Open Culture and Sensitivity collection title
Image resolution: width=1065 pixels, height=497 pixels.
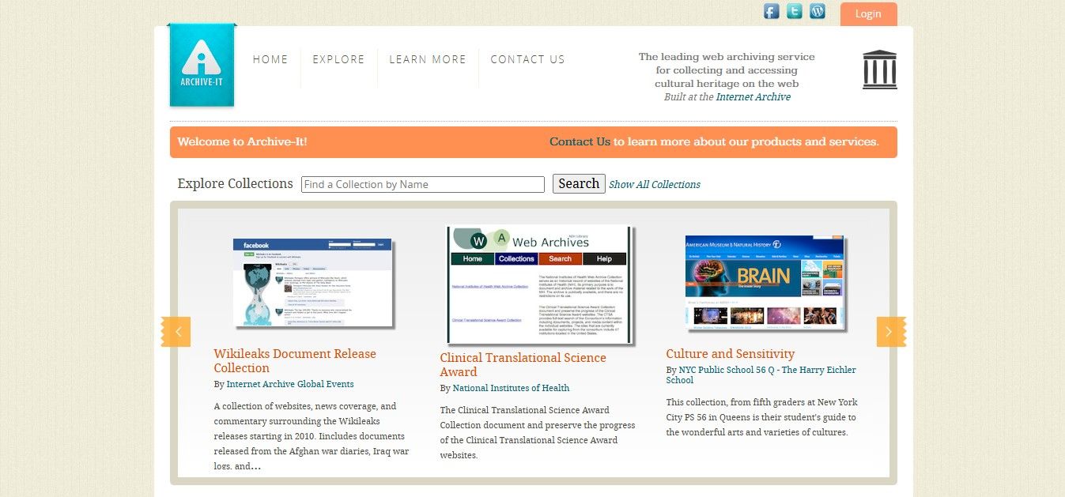[730, 354]
